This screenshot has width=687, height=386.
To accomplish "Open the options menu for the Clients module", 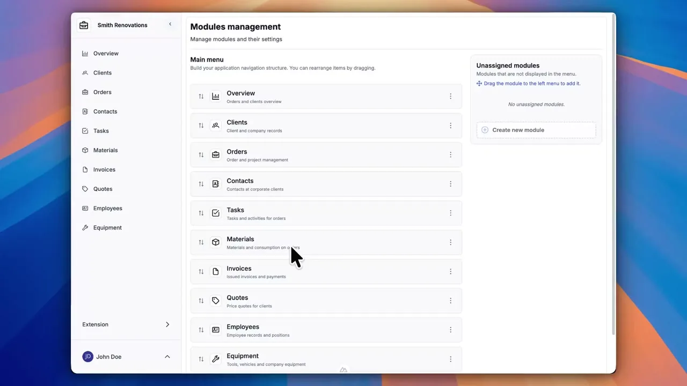I will (450, 125).
